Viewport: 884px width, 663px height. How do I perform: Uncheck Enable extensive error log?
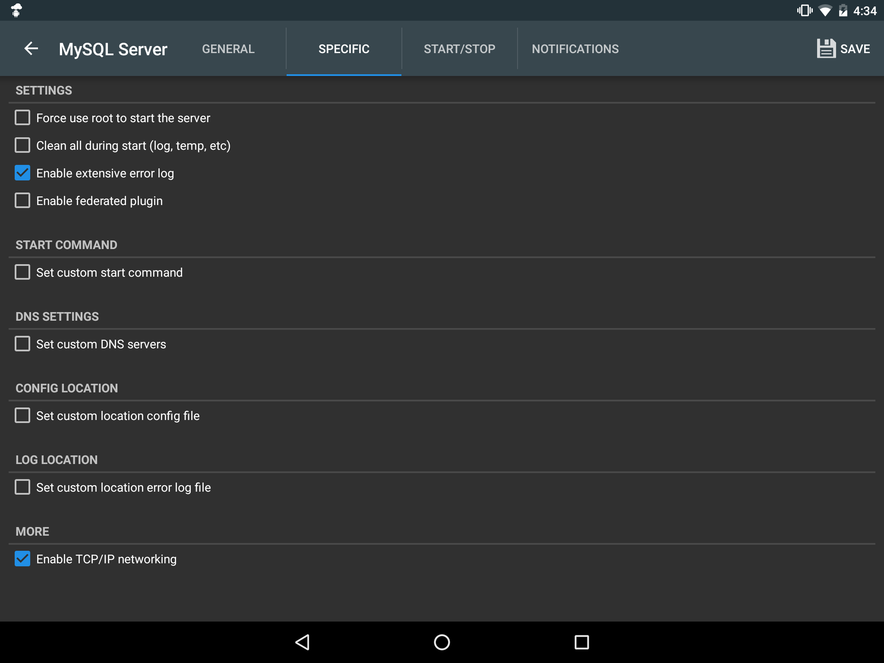tap(22, 173)
